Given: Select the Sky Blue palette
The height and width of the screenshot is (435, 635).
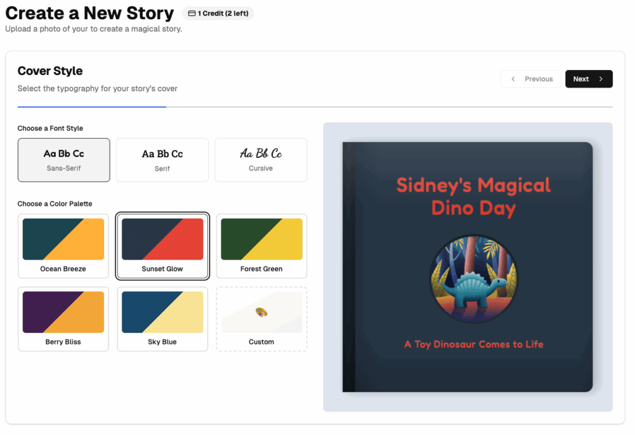Looking at the screenshot, I should (x=162, y=319).
